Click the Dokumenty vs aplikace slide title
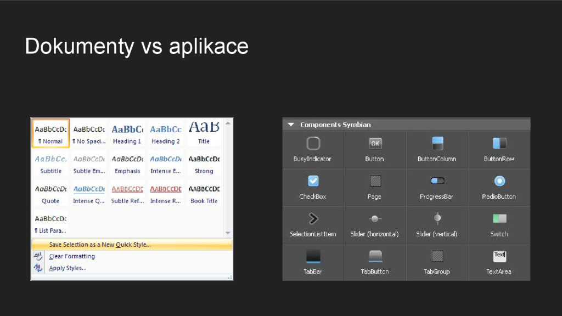The image size is (562, 316). pos(137,46)
